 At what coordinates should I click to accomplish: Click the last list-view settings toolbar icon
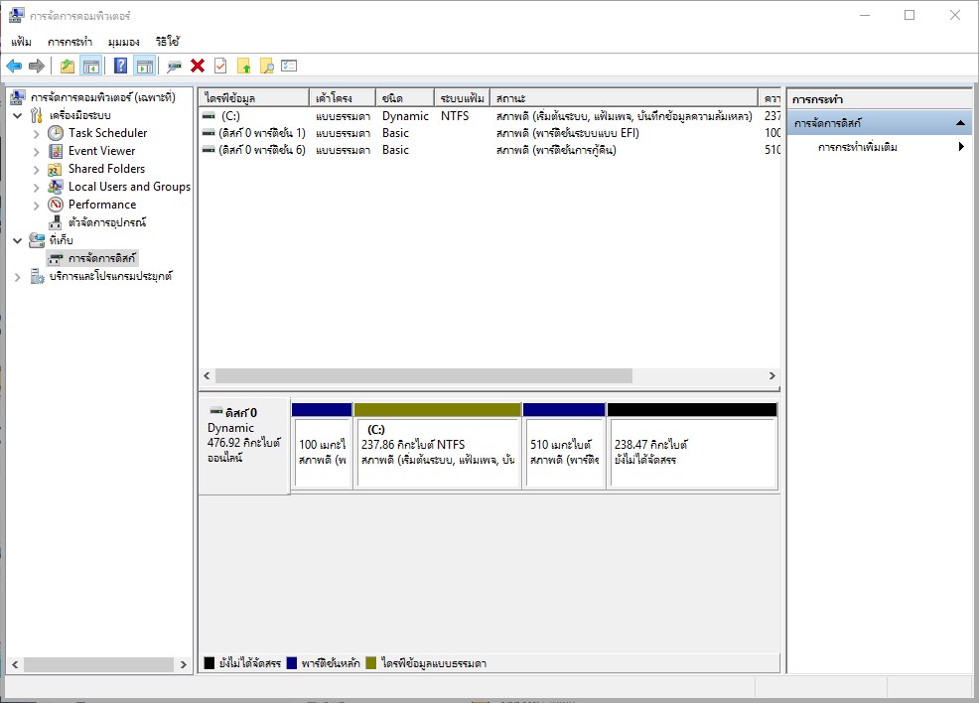coord(289,66)
